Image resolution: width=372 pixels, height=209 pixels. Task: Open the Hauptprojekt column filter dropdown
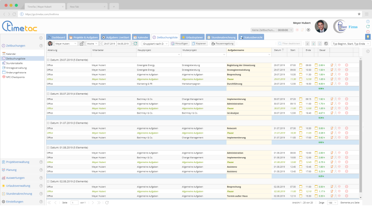pos(179,55)
